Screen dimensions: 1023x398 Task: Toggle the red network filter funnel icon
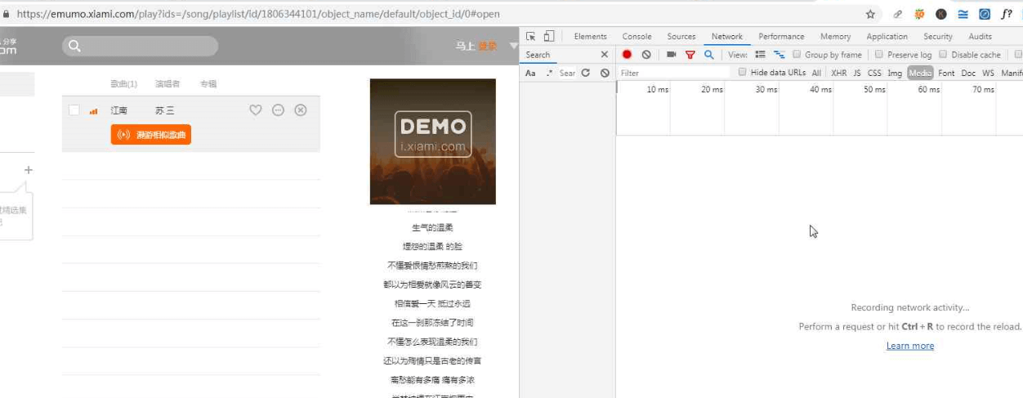pos(690,55)
